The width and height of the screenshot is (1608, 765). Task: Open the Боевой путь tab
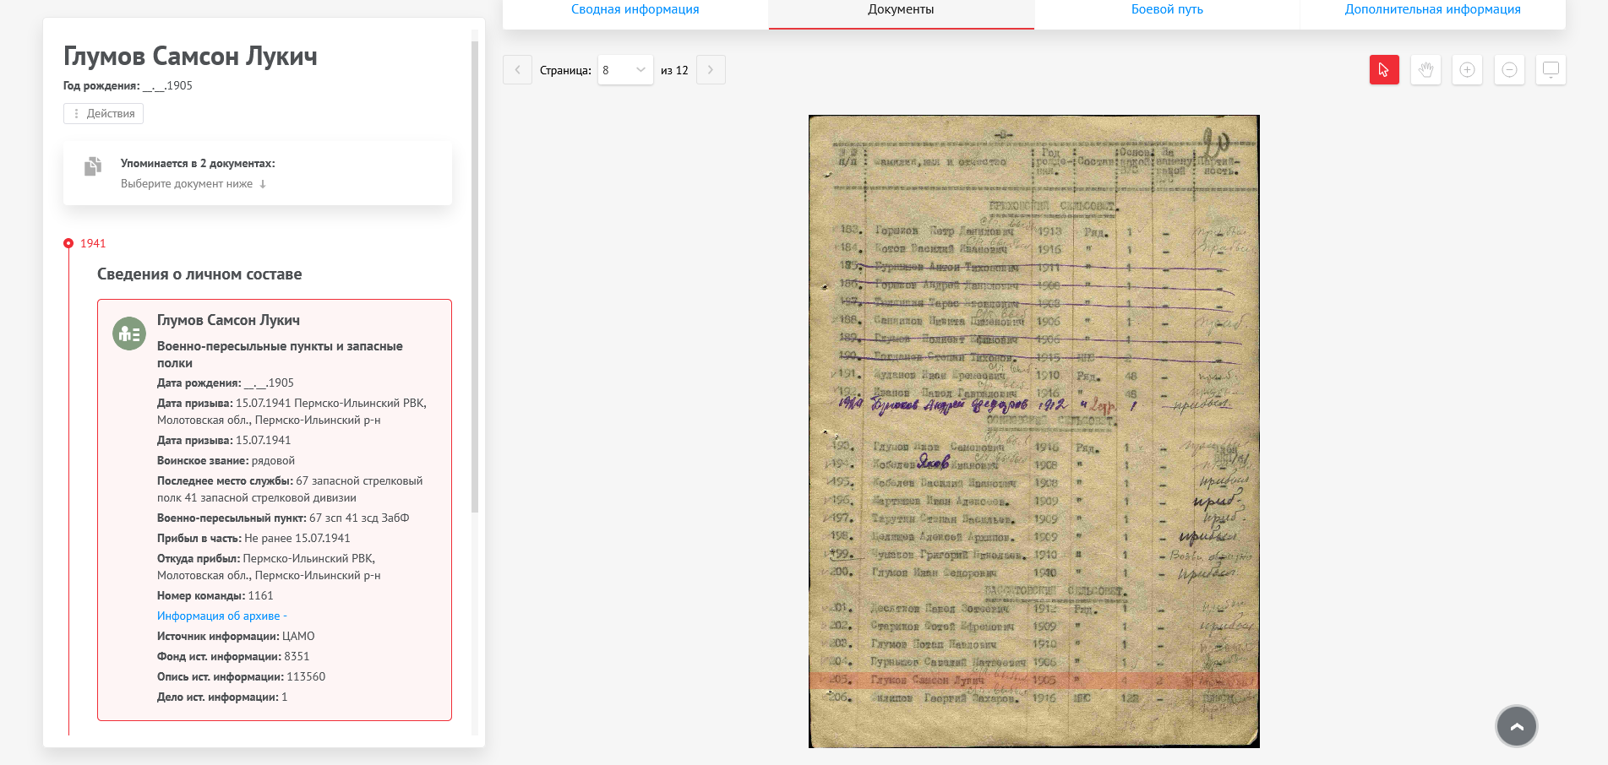coord(1167,10)
